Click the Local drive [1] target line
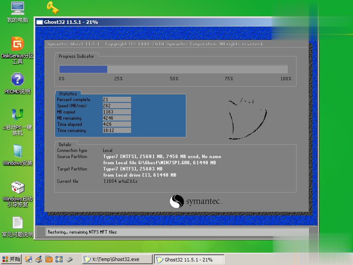The image size is (353, 265). coord(139,175)
